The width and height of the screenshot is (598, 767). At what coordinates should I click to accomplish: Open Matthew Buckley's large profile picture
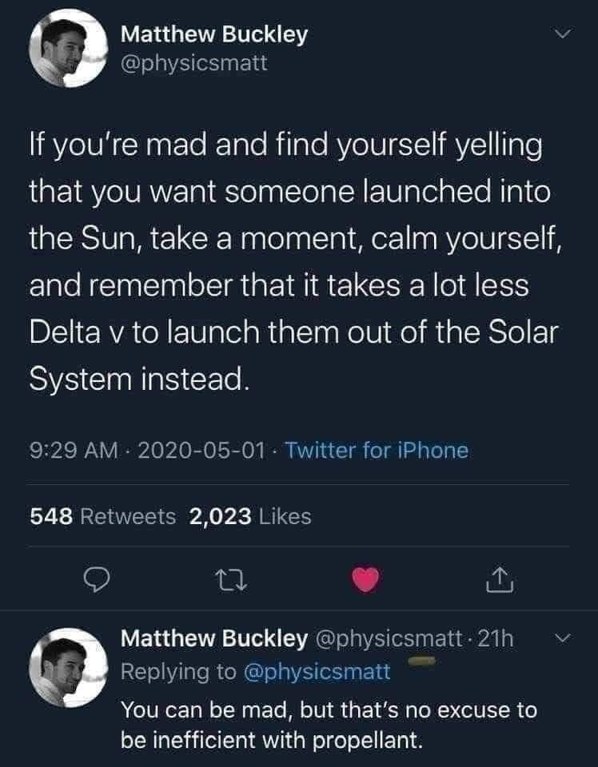coord(67,49)
